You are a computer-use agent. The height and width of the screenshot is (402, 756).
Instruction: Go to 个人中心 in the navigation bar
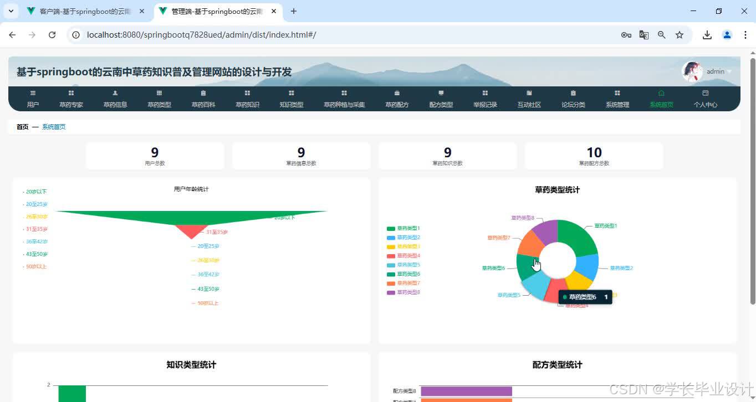pyautogui.click(x=706, y=99)
